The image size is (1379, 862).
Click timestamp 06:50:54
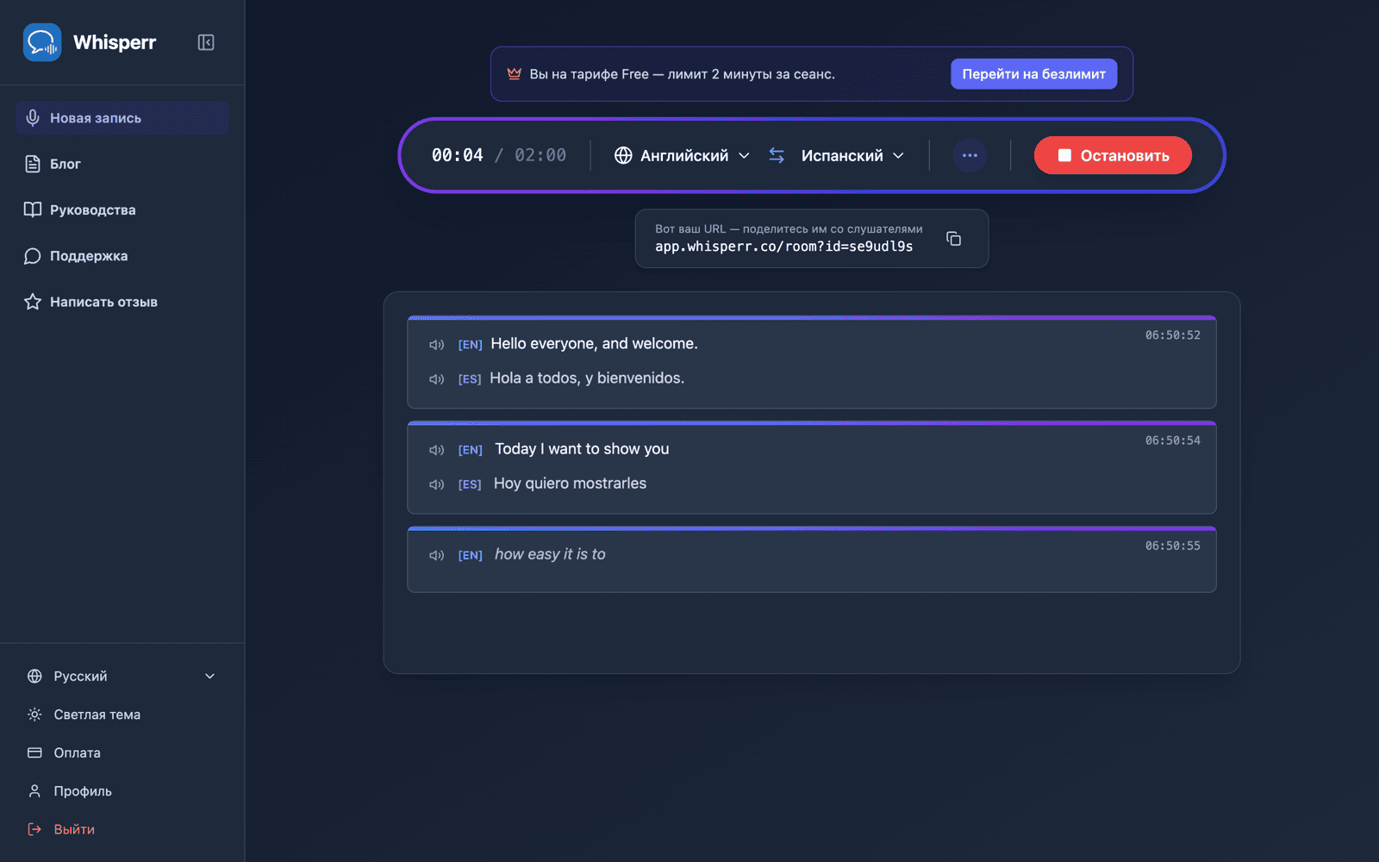[1172, 440]
